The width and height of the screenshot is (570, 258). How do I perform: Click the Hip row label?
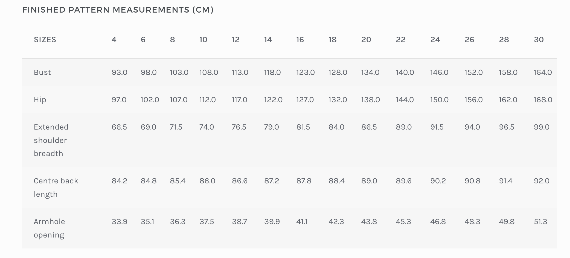pyautogui.click(x=40, y=100)
